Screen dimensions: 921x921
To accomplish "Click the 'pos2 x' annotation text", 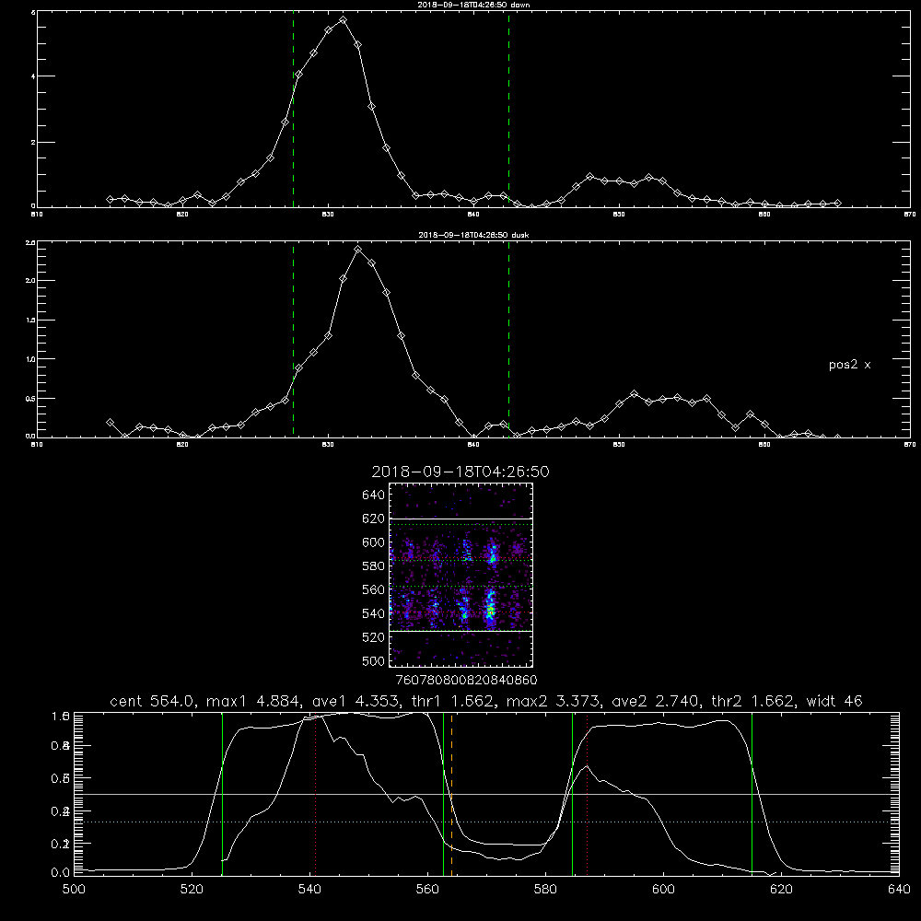I will [849, 365].
